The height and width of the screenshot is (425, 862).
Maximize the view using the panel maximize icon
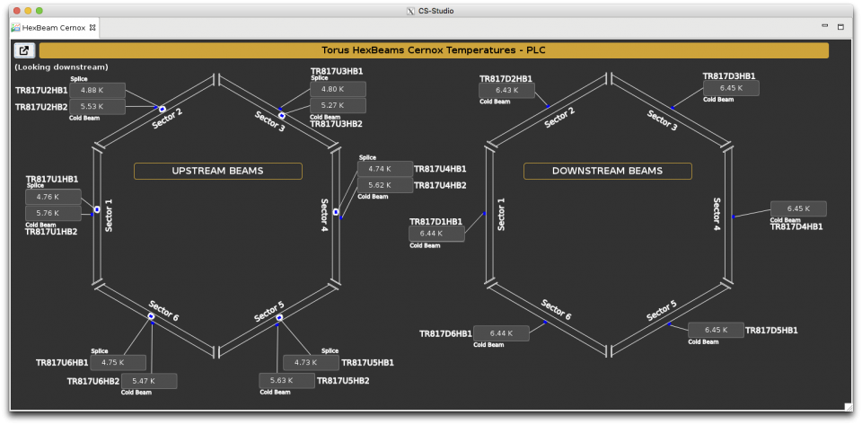(x=841, y=27)
